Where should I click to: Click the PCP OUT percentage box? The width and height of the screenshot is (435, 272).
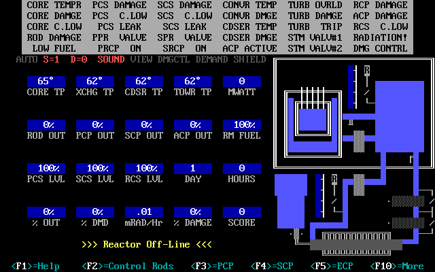(x=95, y=125)
